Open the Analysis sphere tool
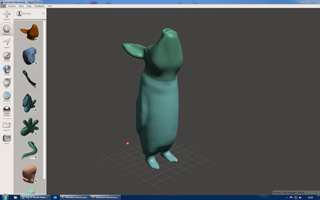This screenshot has width=320, height=200. (7, 96)
